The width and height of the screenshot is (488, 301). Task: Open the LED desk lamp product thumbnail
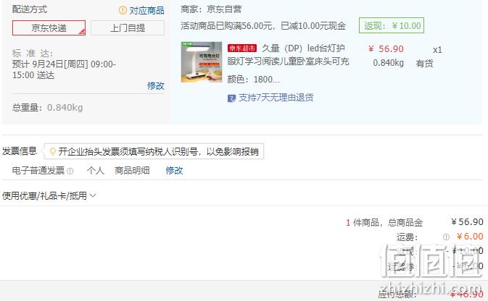202,62
